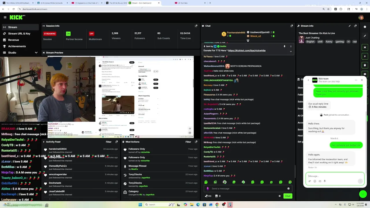This screenshot has height=208, width=370.
Task: Pop out the Stream info panel
Action: [x=355, y=26]
